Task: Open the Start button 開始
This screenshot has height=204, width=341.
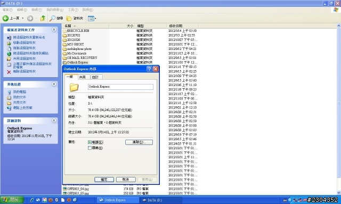Action: pos(12,200)
